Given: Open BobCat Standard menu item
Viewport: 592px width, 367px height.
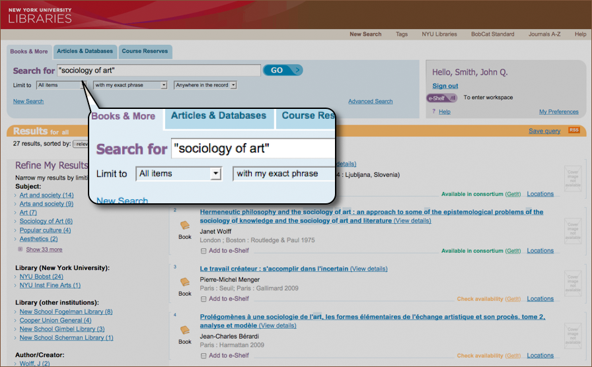Looking at the screenshot, I should pyautogui.click(x=493, y=34).
